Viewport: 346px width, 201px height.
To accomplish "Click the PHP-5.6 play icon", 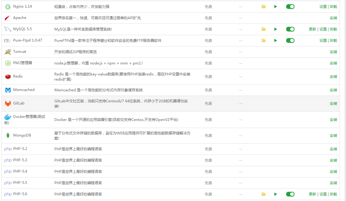I will click(x=276, y=194).
